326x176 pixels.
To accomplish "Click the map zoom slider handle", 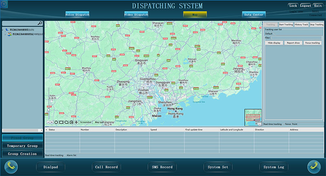I will click(x=48, y=110).
